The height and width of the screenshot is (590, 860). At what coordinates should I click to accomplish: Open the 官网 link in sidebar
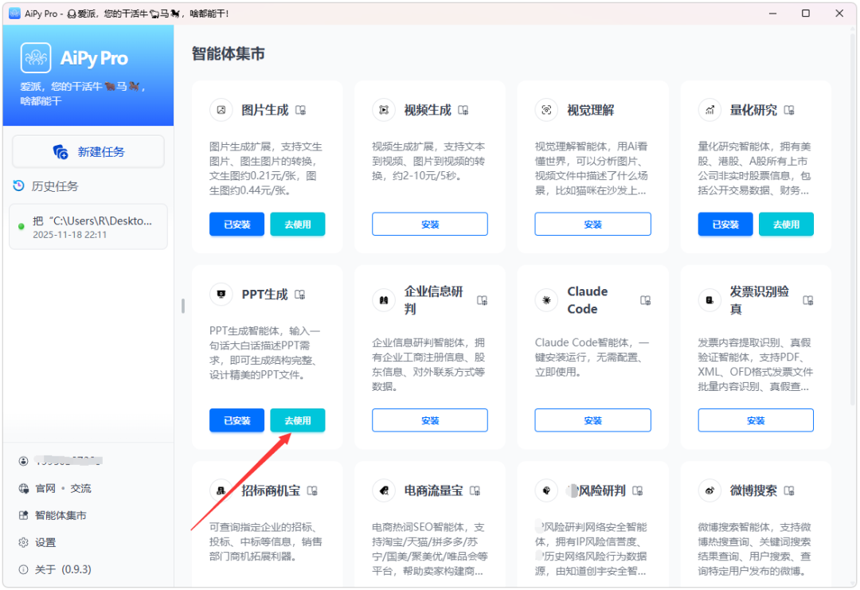[x=45, y=489]
